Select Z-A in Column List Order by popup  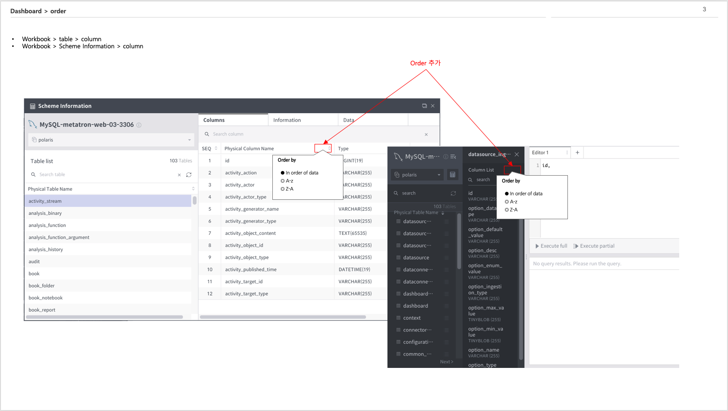tap(511, 210)
